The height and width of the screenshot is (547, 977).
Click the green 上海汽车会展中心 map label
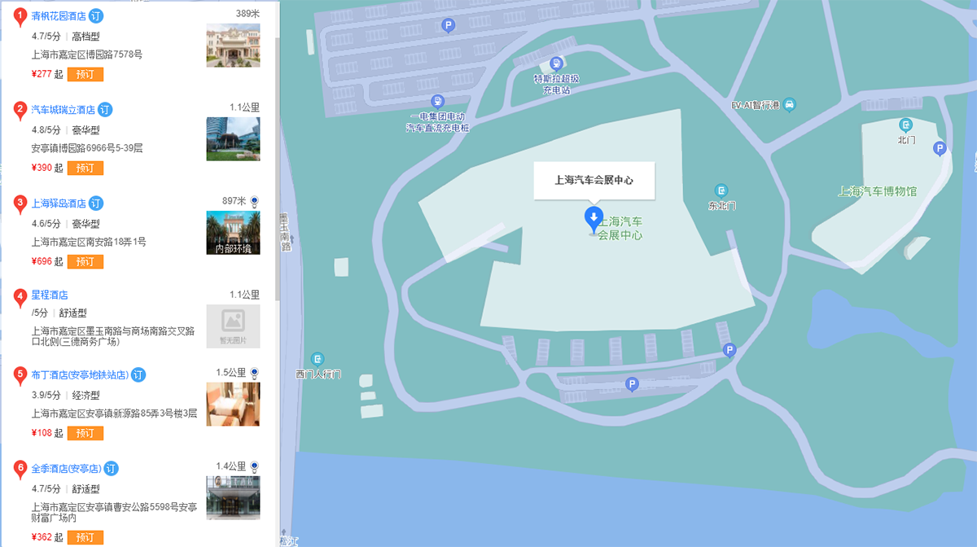point(620,228)
